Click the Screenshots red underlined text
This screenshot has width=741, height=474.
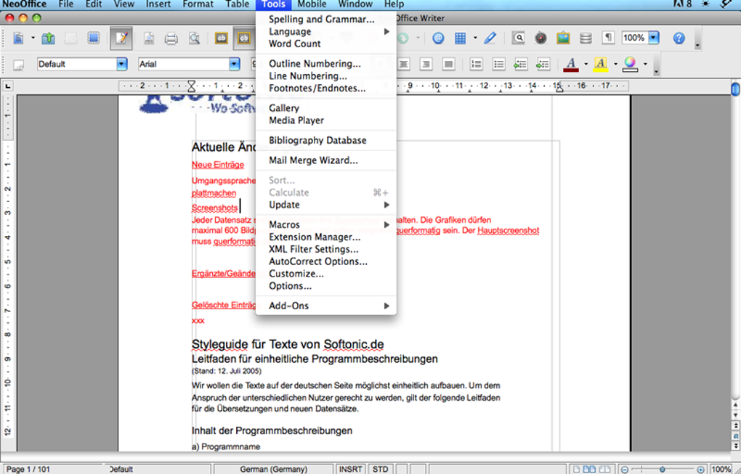(214, 208)
